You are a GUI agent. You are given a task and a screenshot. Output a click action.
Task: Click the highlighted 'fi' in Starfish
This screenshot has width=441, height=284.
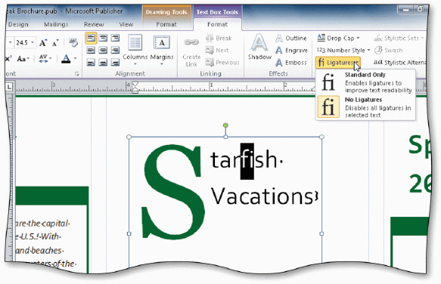(247, 161)
